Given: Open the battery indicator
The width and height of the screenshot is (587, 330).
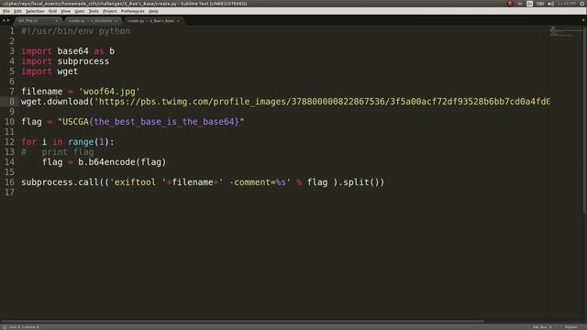Looking at the screenshot, I should [x=540, y=4].
